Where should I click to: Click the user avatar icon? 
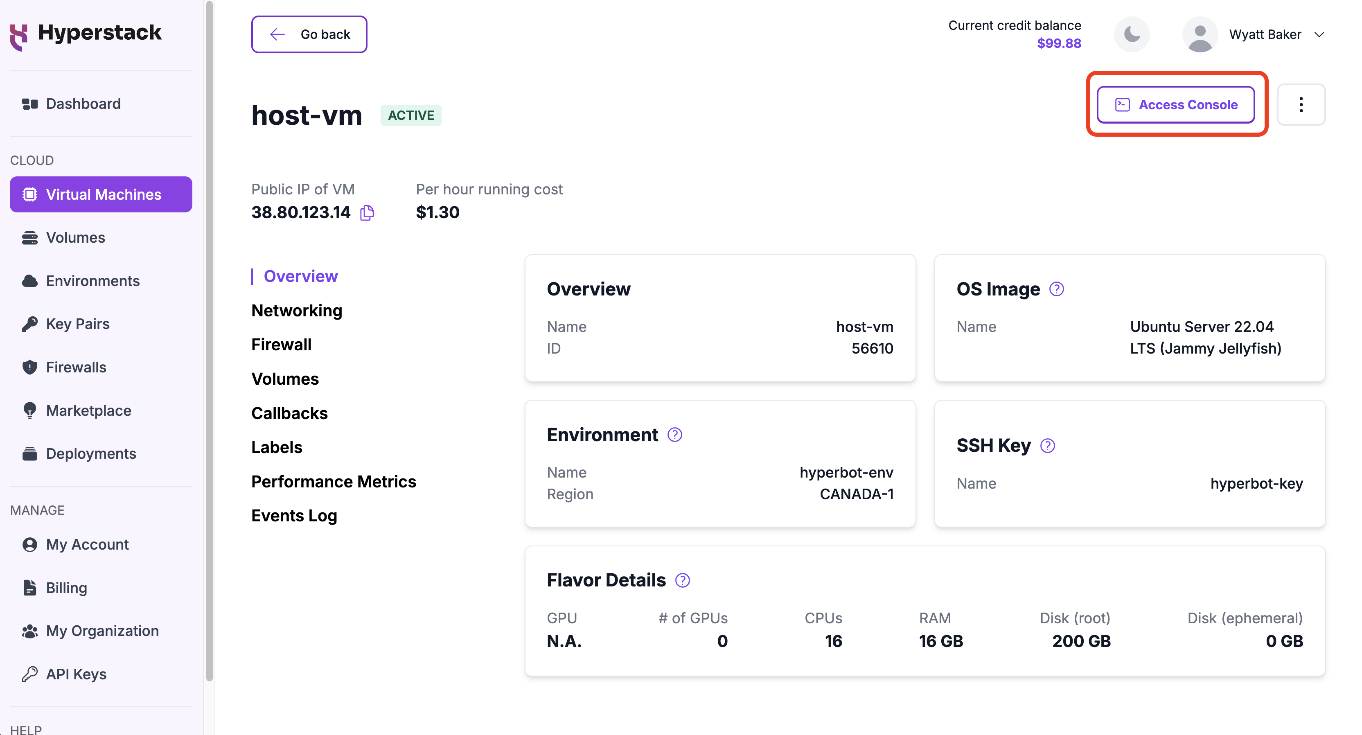(1200, 35)
